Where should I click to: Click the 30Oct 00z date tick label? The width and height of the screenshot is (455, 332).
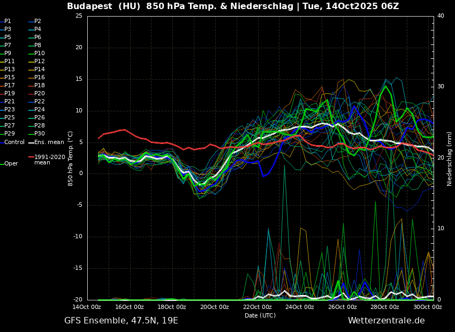(428, 307)
